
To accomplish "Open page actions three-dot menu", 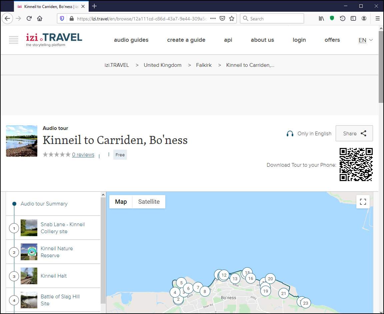I will click(213, 19).
